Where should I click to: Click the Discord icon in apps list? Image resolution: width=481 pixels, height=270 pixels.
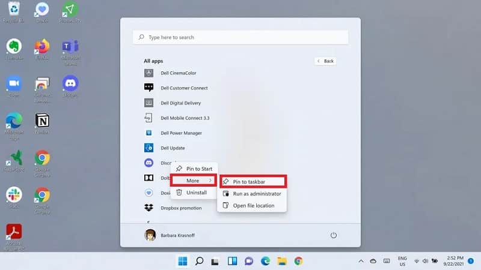point(149,163)
